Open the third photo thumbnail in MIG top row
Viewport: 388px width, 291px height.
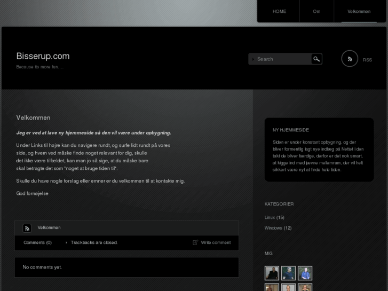click(x=305, y=273)
